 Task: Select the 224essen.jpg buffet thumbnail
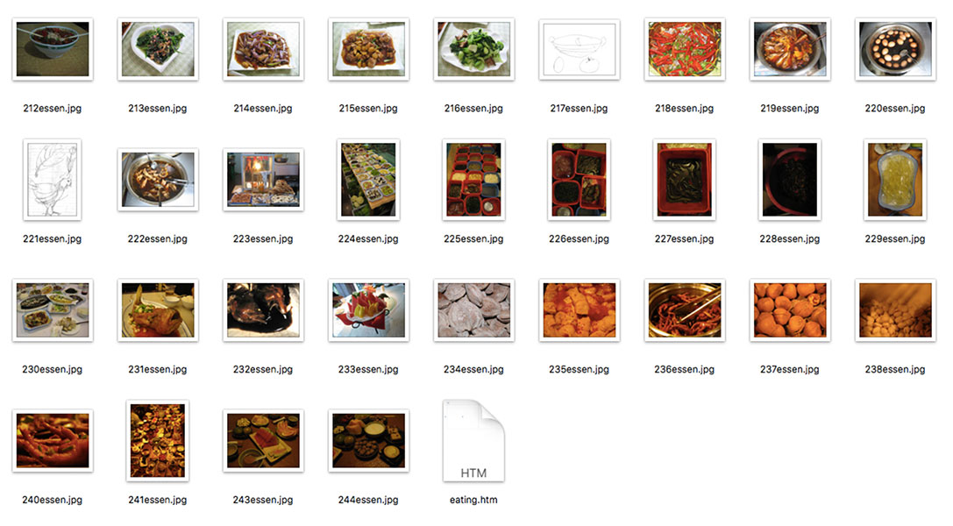(368, 179)
